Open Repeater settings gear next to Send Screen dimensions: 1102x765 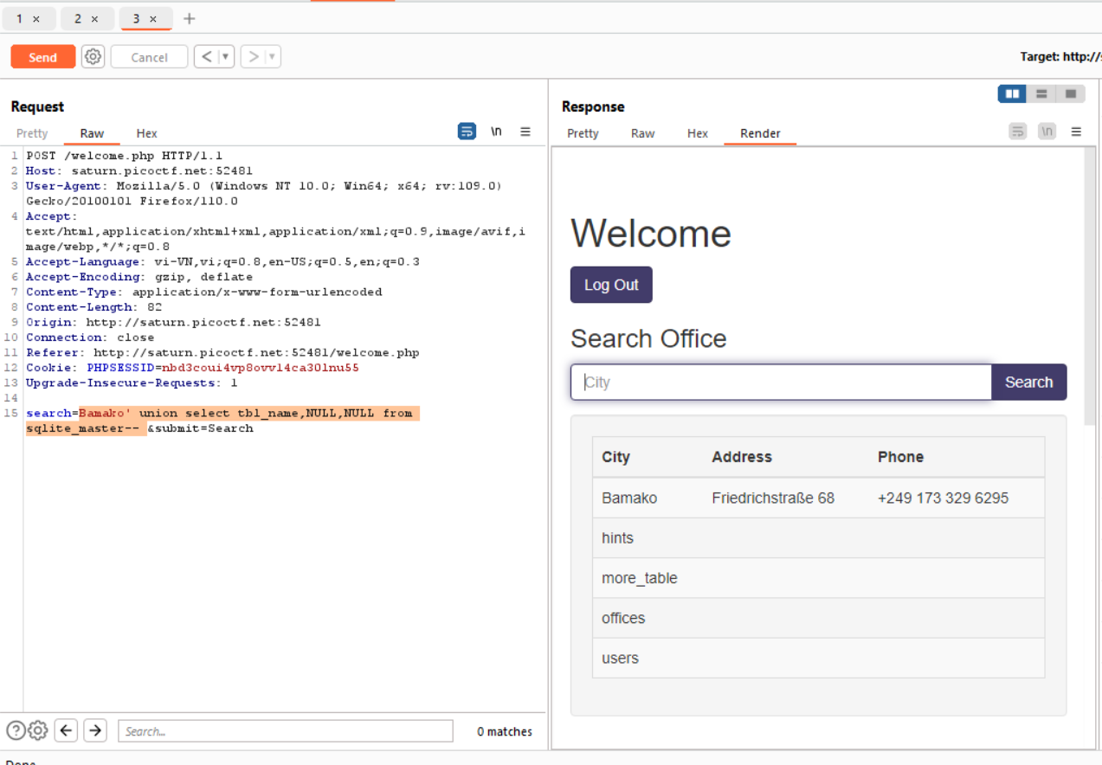93,57
